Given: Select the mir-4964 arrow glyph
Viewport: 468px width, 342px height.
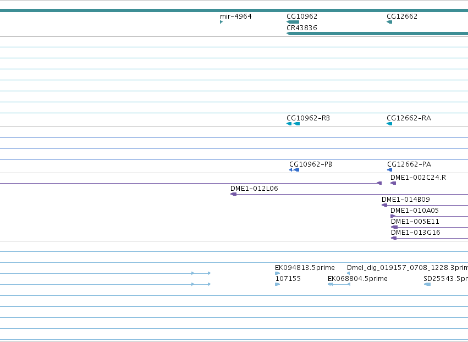Looking at the screenshot, I should pyautogui.click(x=221, y=22).
